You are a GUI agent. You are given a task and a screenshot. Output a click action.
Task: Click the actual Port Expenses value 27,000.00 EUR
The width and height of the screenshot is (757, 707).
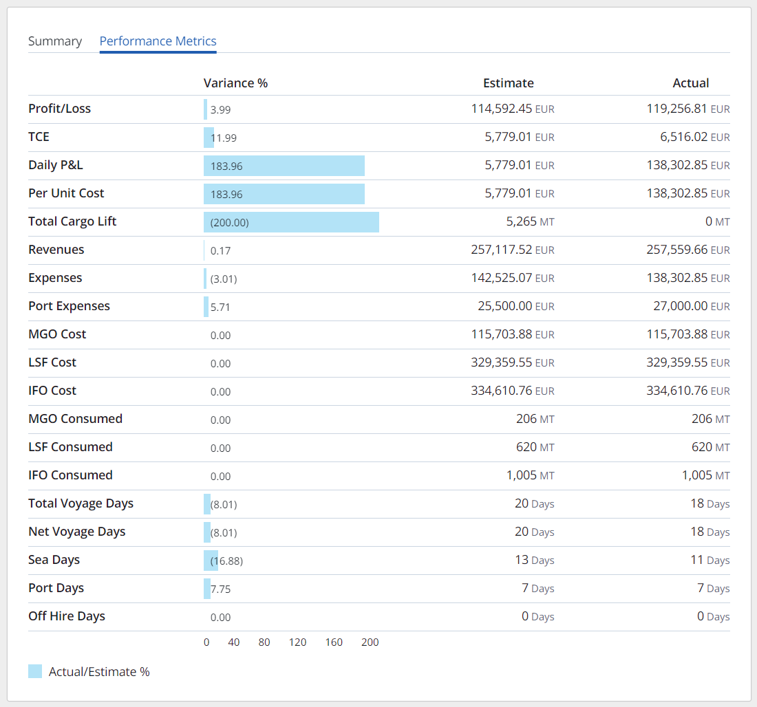click(x=692, y=306)
